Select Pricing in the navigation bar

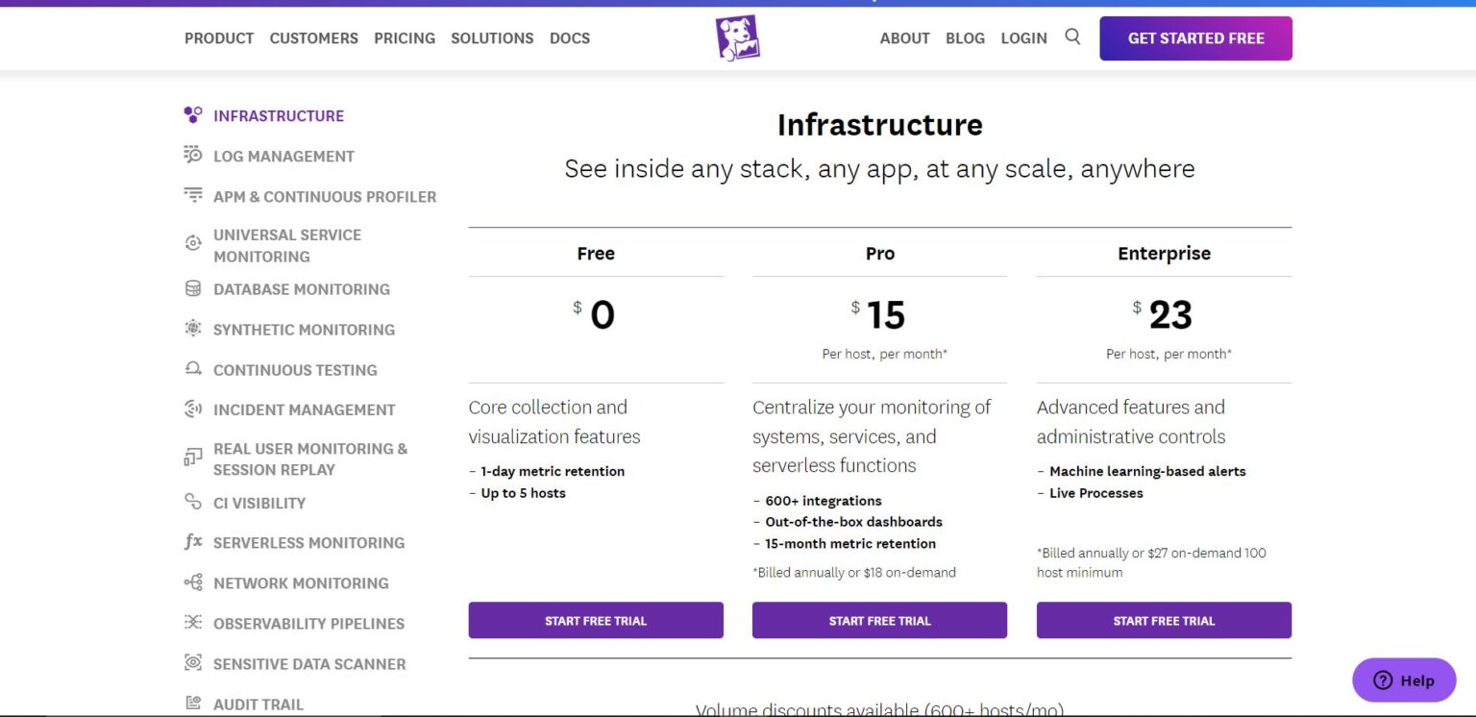[x=405, y=38]
